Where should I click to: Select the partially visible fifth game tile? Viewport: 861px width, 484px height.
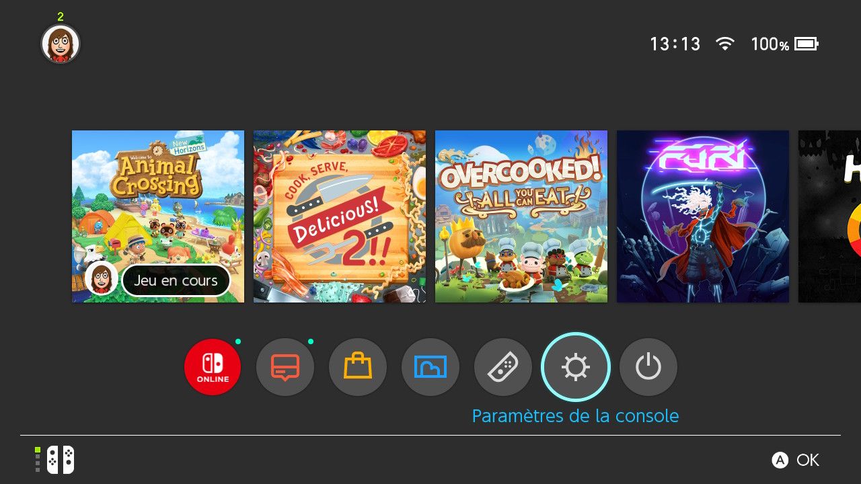coord(829,216)
